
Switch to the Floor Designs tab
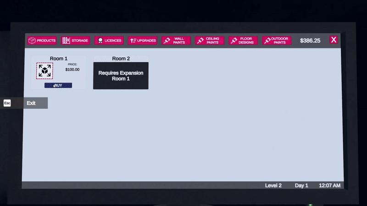(x=243, y=41)
